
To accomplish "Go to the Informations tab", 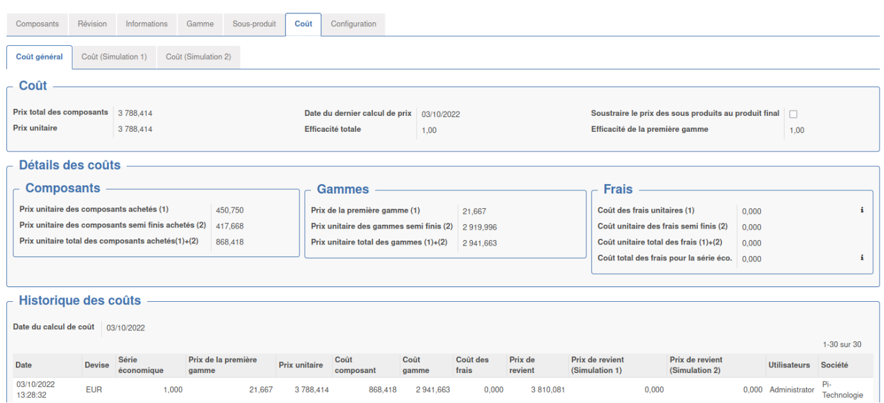I will (x=147, y=24).
